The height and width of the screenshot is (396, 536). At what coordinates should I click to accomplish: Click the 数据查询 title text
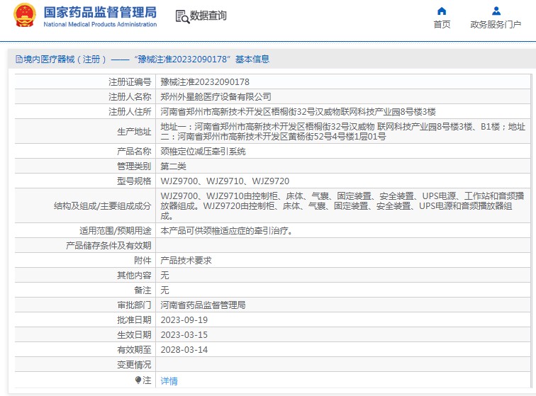208,16
